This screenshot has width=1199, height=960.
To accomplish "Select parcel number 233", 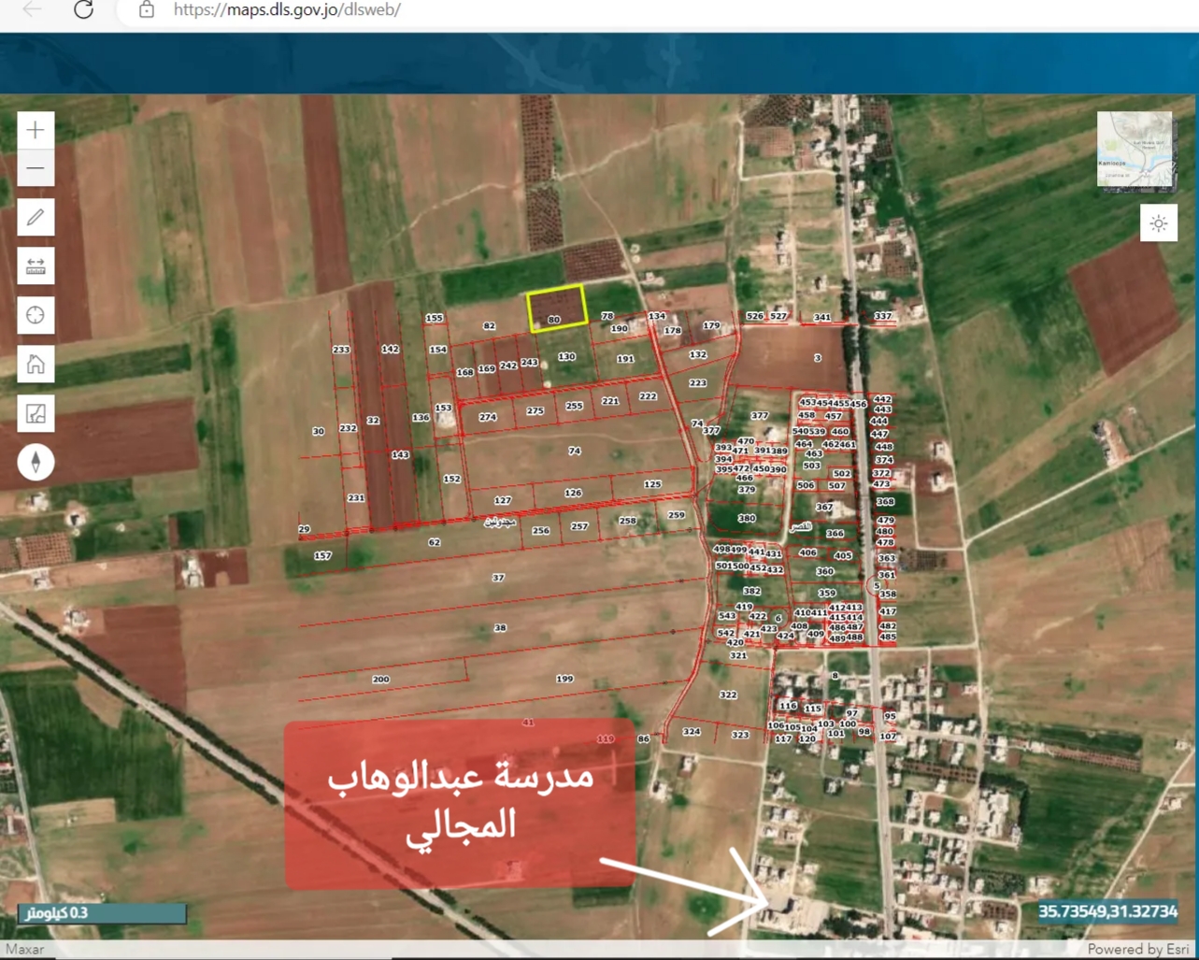I will pos(341,350).
